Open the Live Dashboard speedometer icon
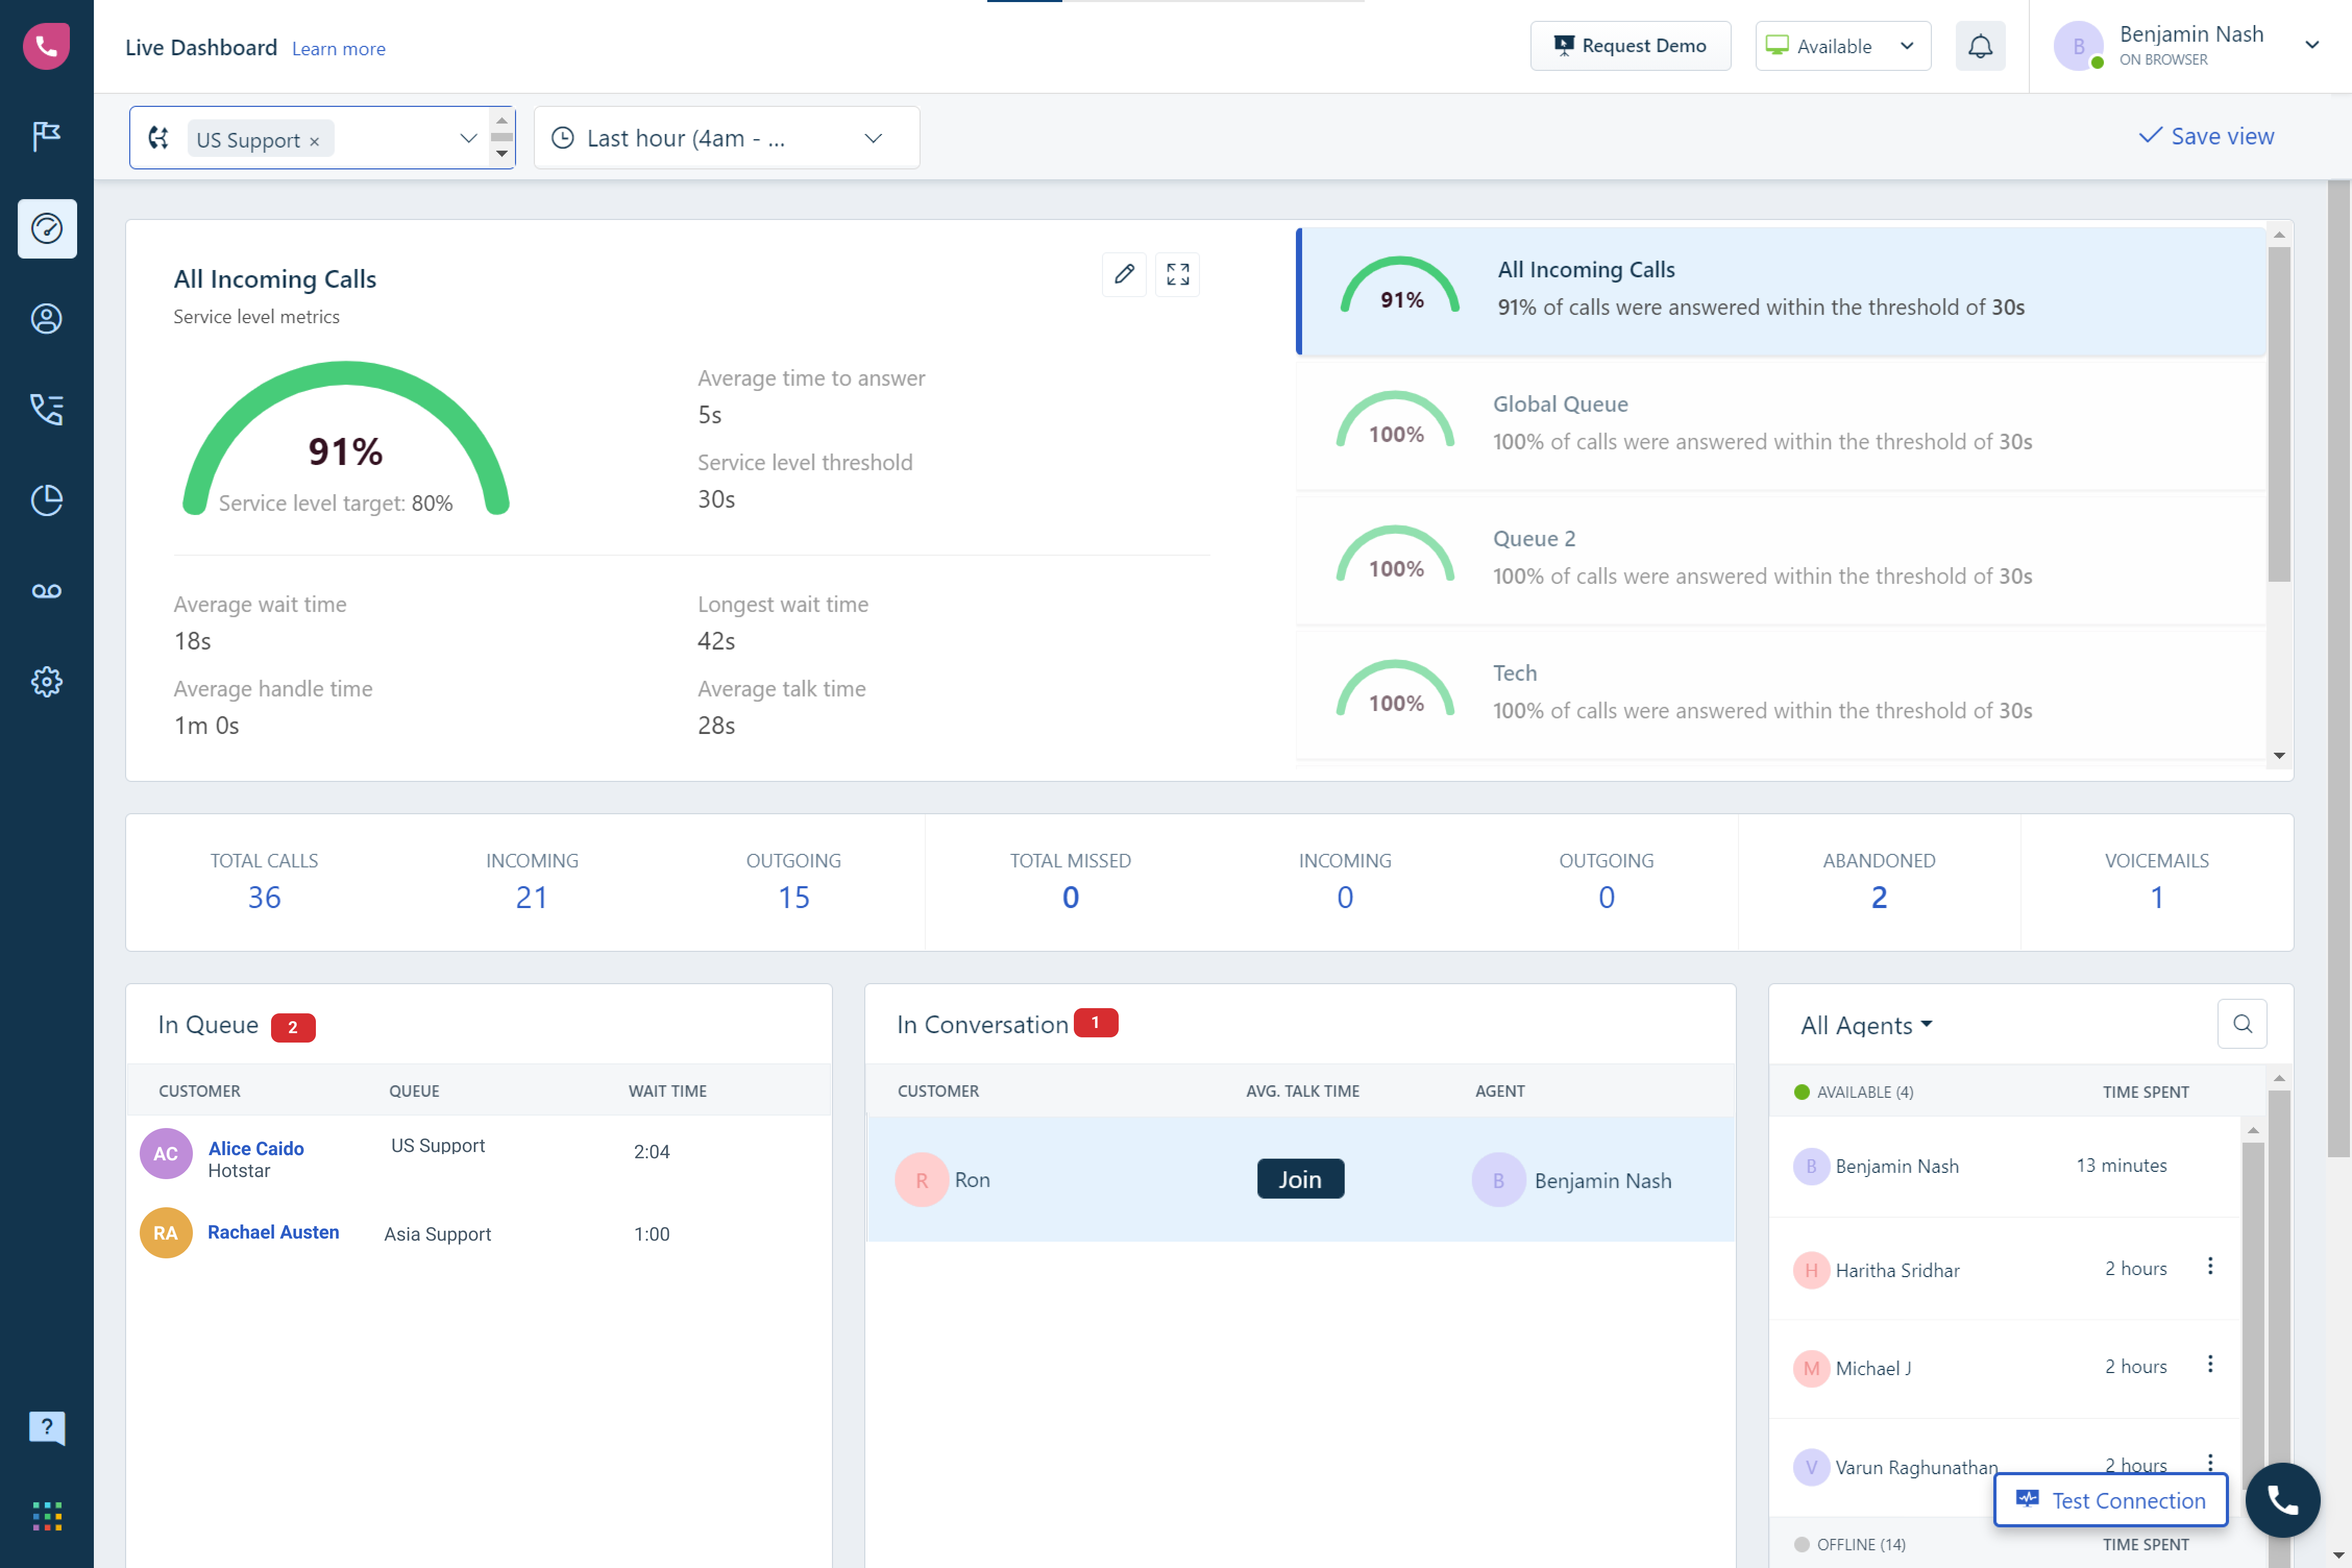 tap(47, 229)
